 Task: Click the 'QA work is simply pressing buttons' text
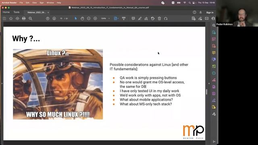(x=148, y=78)
